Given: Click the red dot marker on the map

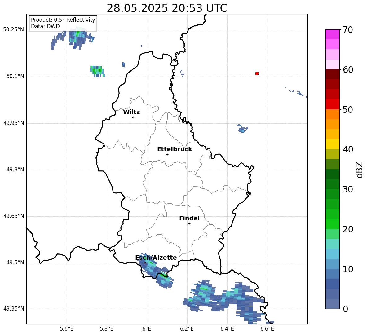Looking at the screenshot, I should [257, 73].
